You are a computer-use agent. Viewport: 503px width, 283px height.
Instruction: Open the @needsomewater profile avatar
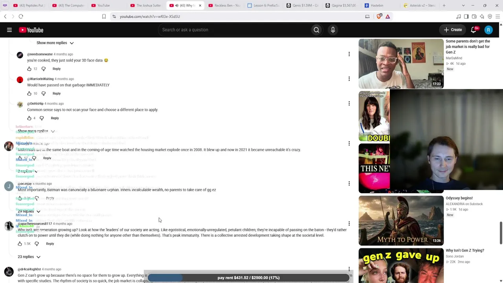click(20, 55)
